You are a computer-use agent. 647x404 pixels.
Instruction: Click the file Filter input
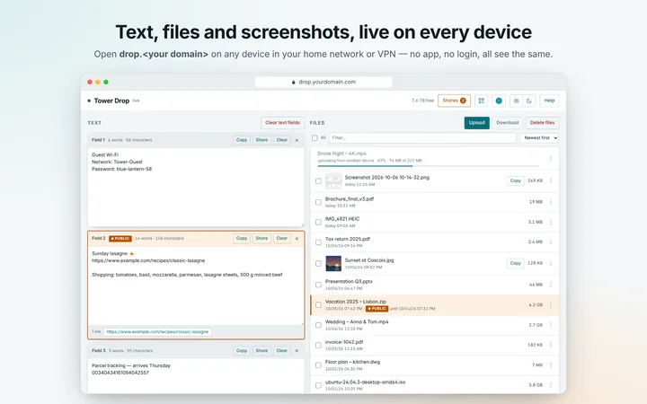422,138
